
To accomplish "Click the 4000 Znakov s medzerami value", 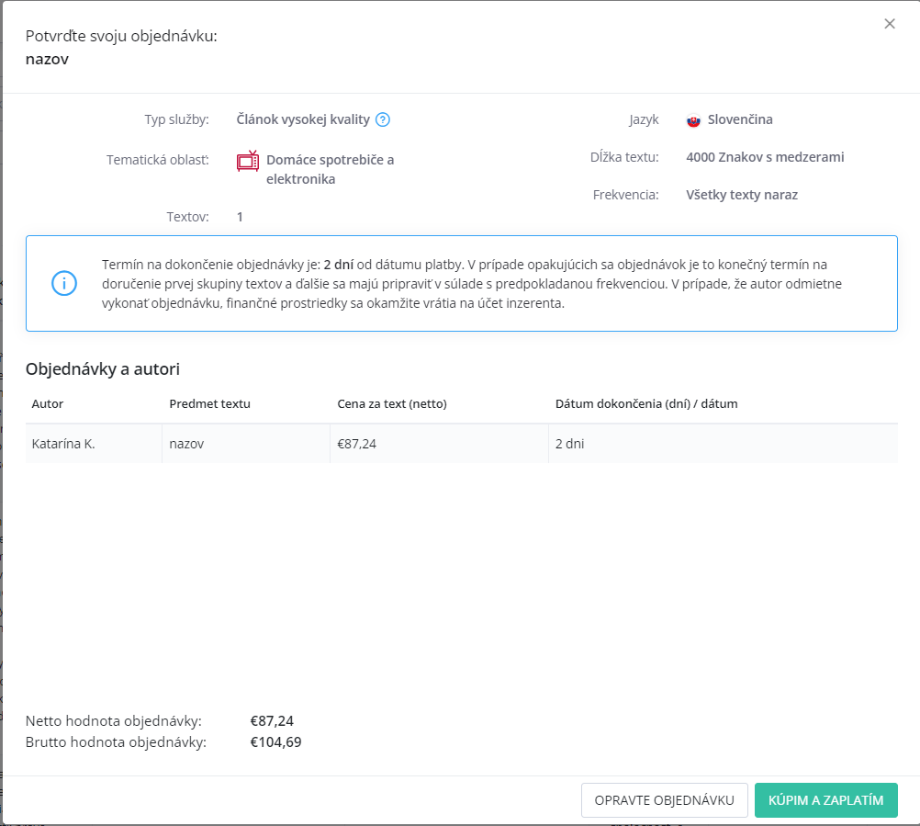I will point(765,157).
